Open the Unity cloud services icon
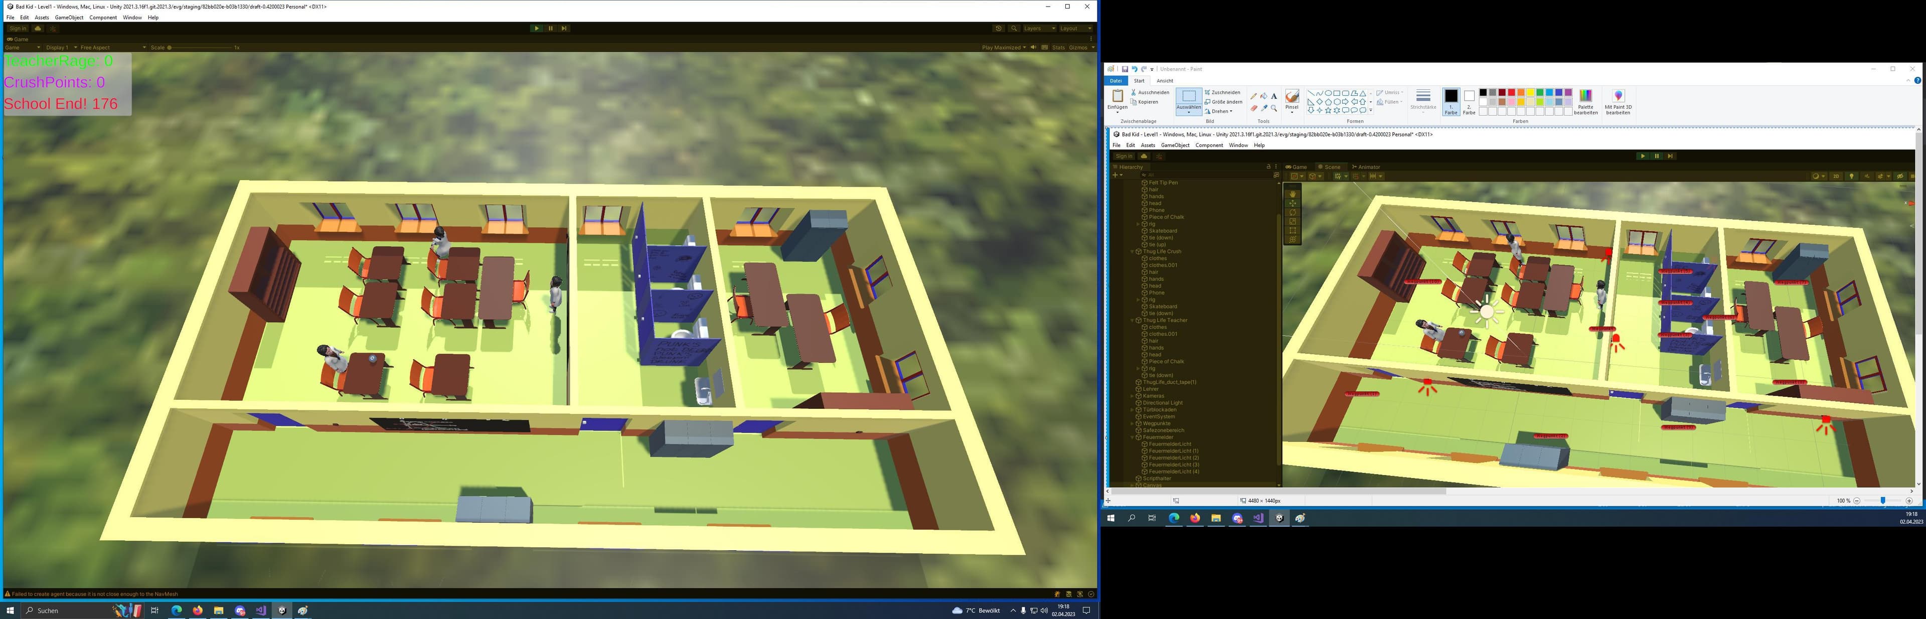Screen dimensions: 1926x619 click(38, 29)
